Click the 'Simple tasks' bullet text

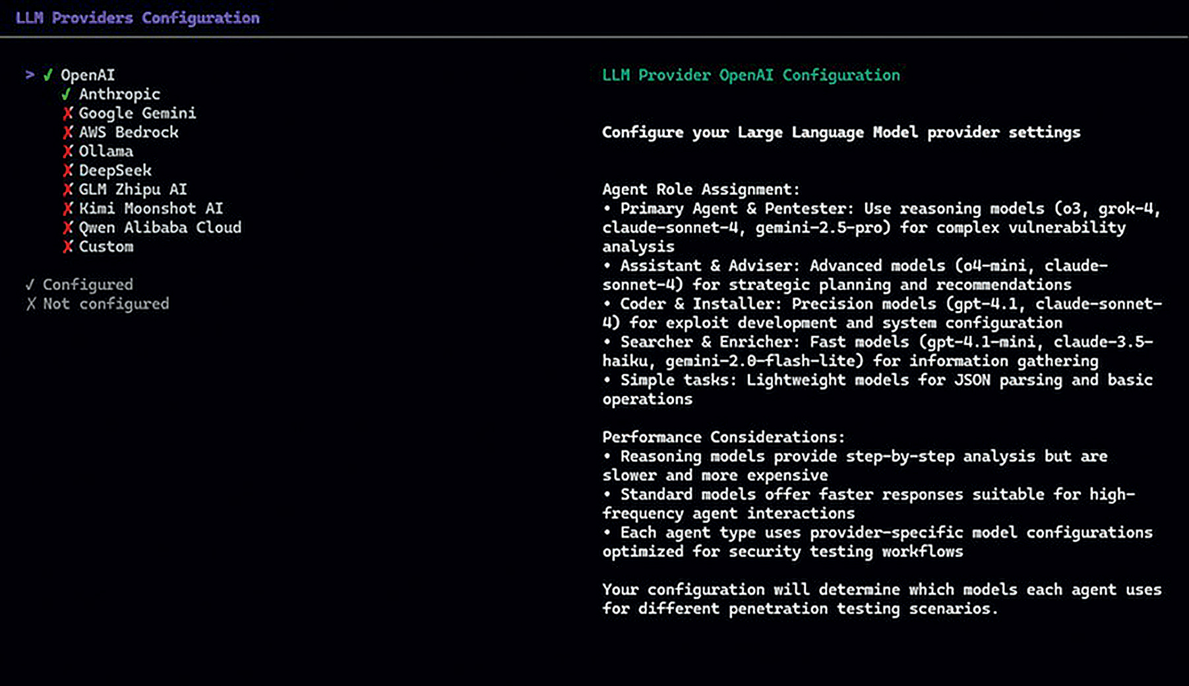point(878,389)
